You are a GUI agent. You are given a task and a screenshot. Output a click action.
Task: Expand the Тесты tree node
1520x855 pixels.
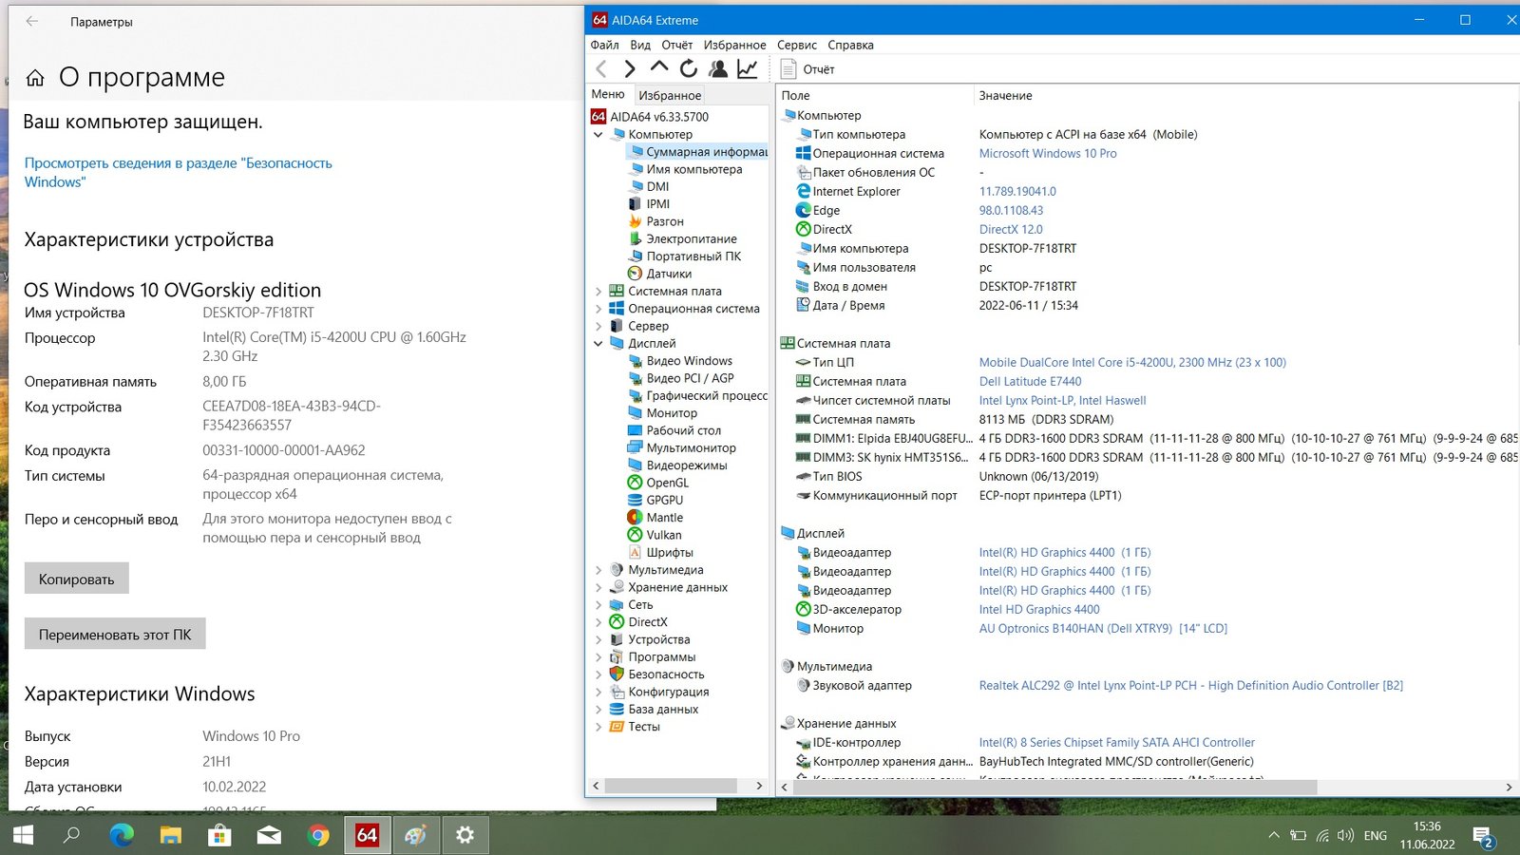[598, 727]
